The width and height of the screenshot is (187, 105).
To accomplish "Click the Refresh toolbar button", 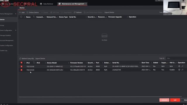I will pyautogui.click(x=78, y=12).
